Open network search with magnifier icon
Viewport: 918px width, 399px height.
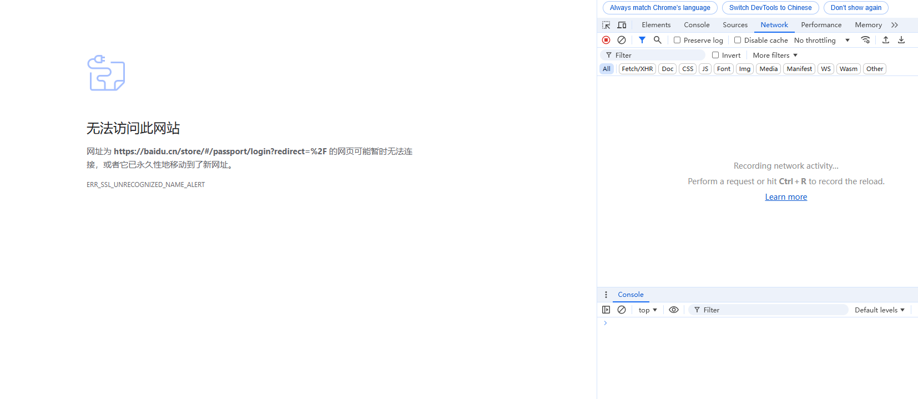point(658,40)
